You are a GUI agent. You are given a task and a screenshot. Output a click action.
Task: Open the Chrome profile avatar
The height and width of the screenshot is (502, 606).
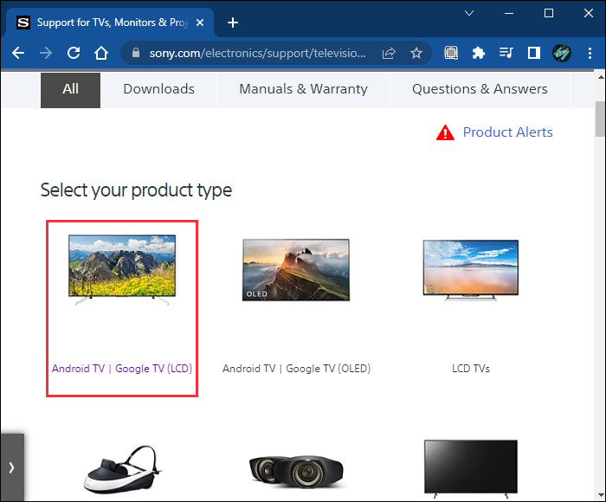click(562, 53)
